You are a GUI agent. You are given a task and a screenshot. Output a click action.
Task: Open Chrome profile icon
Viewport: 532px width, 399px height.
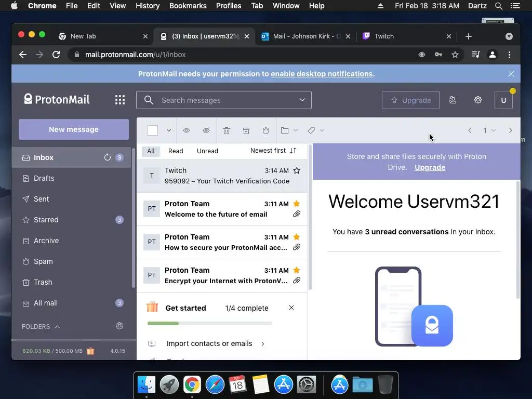tap(493, 55)
